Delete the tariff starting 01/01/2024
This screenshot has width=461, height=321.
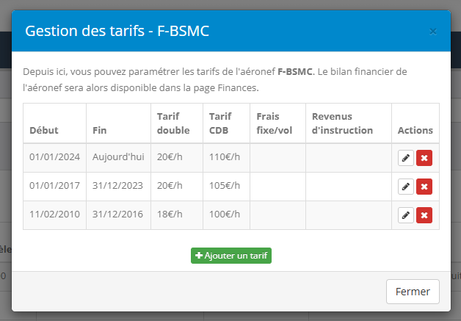(424, 158)
